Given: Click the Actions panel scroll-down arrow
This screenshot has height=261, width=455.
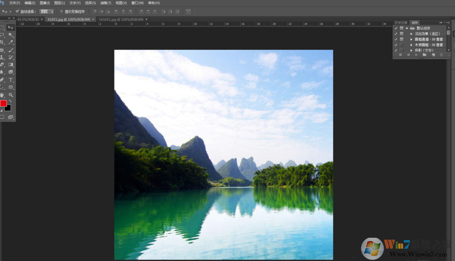Looking at the screenshot, I should point(449,50).
